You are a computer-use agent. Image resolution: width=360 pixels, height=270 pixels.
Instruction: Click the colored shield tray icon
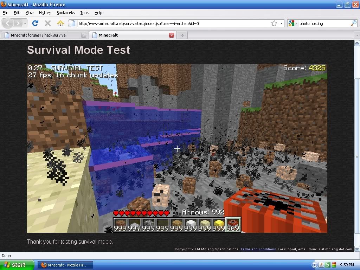click(x=334, y=265)
